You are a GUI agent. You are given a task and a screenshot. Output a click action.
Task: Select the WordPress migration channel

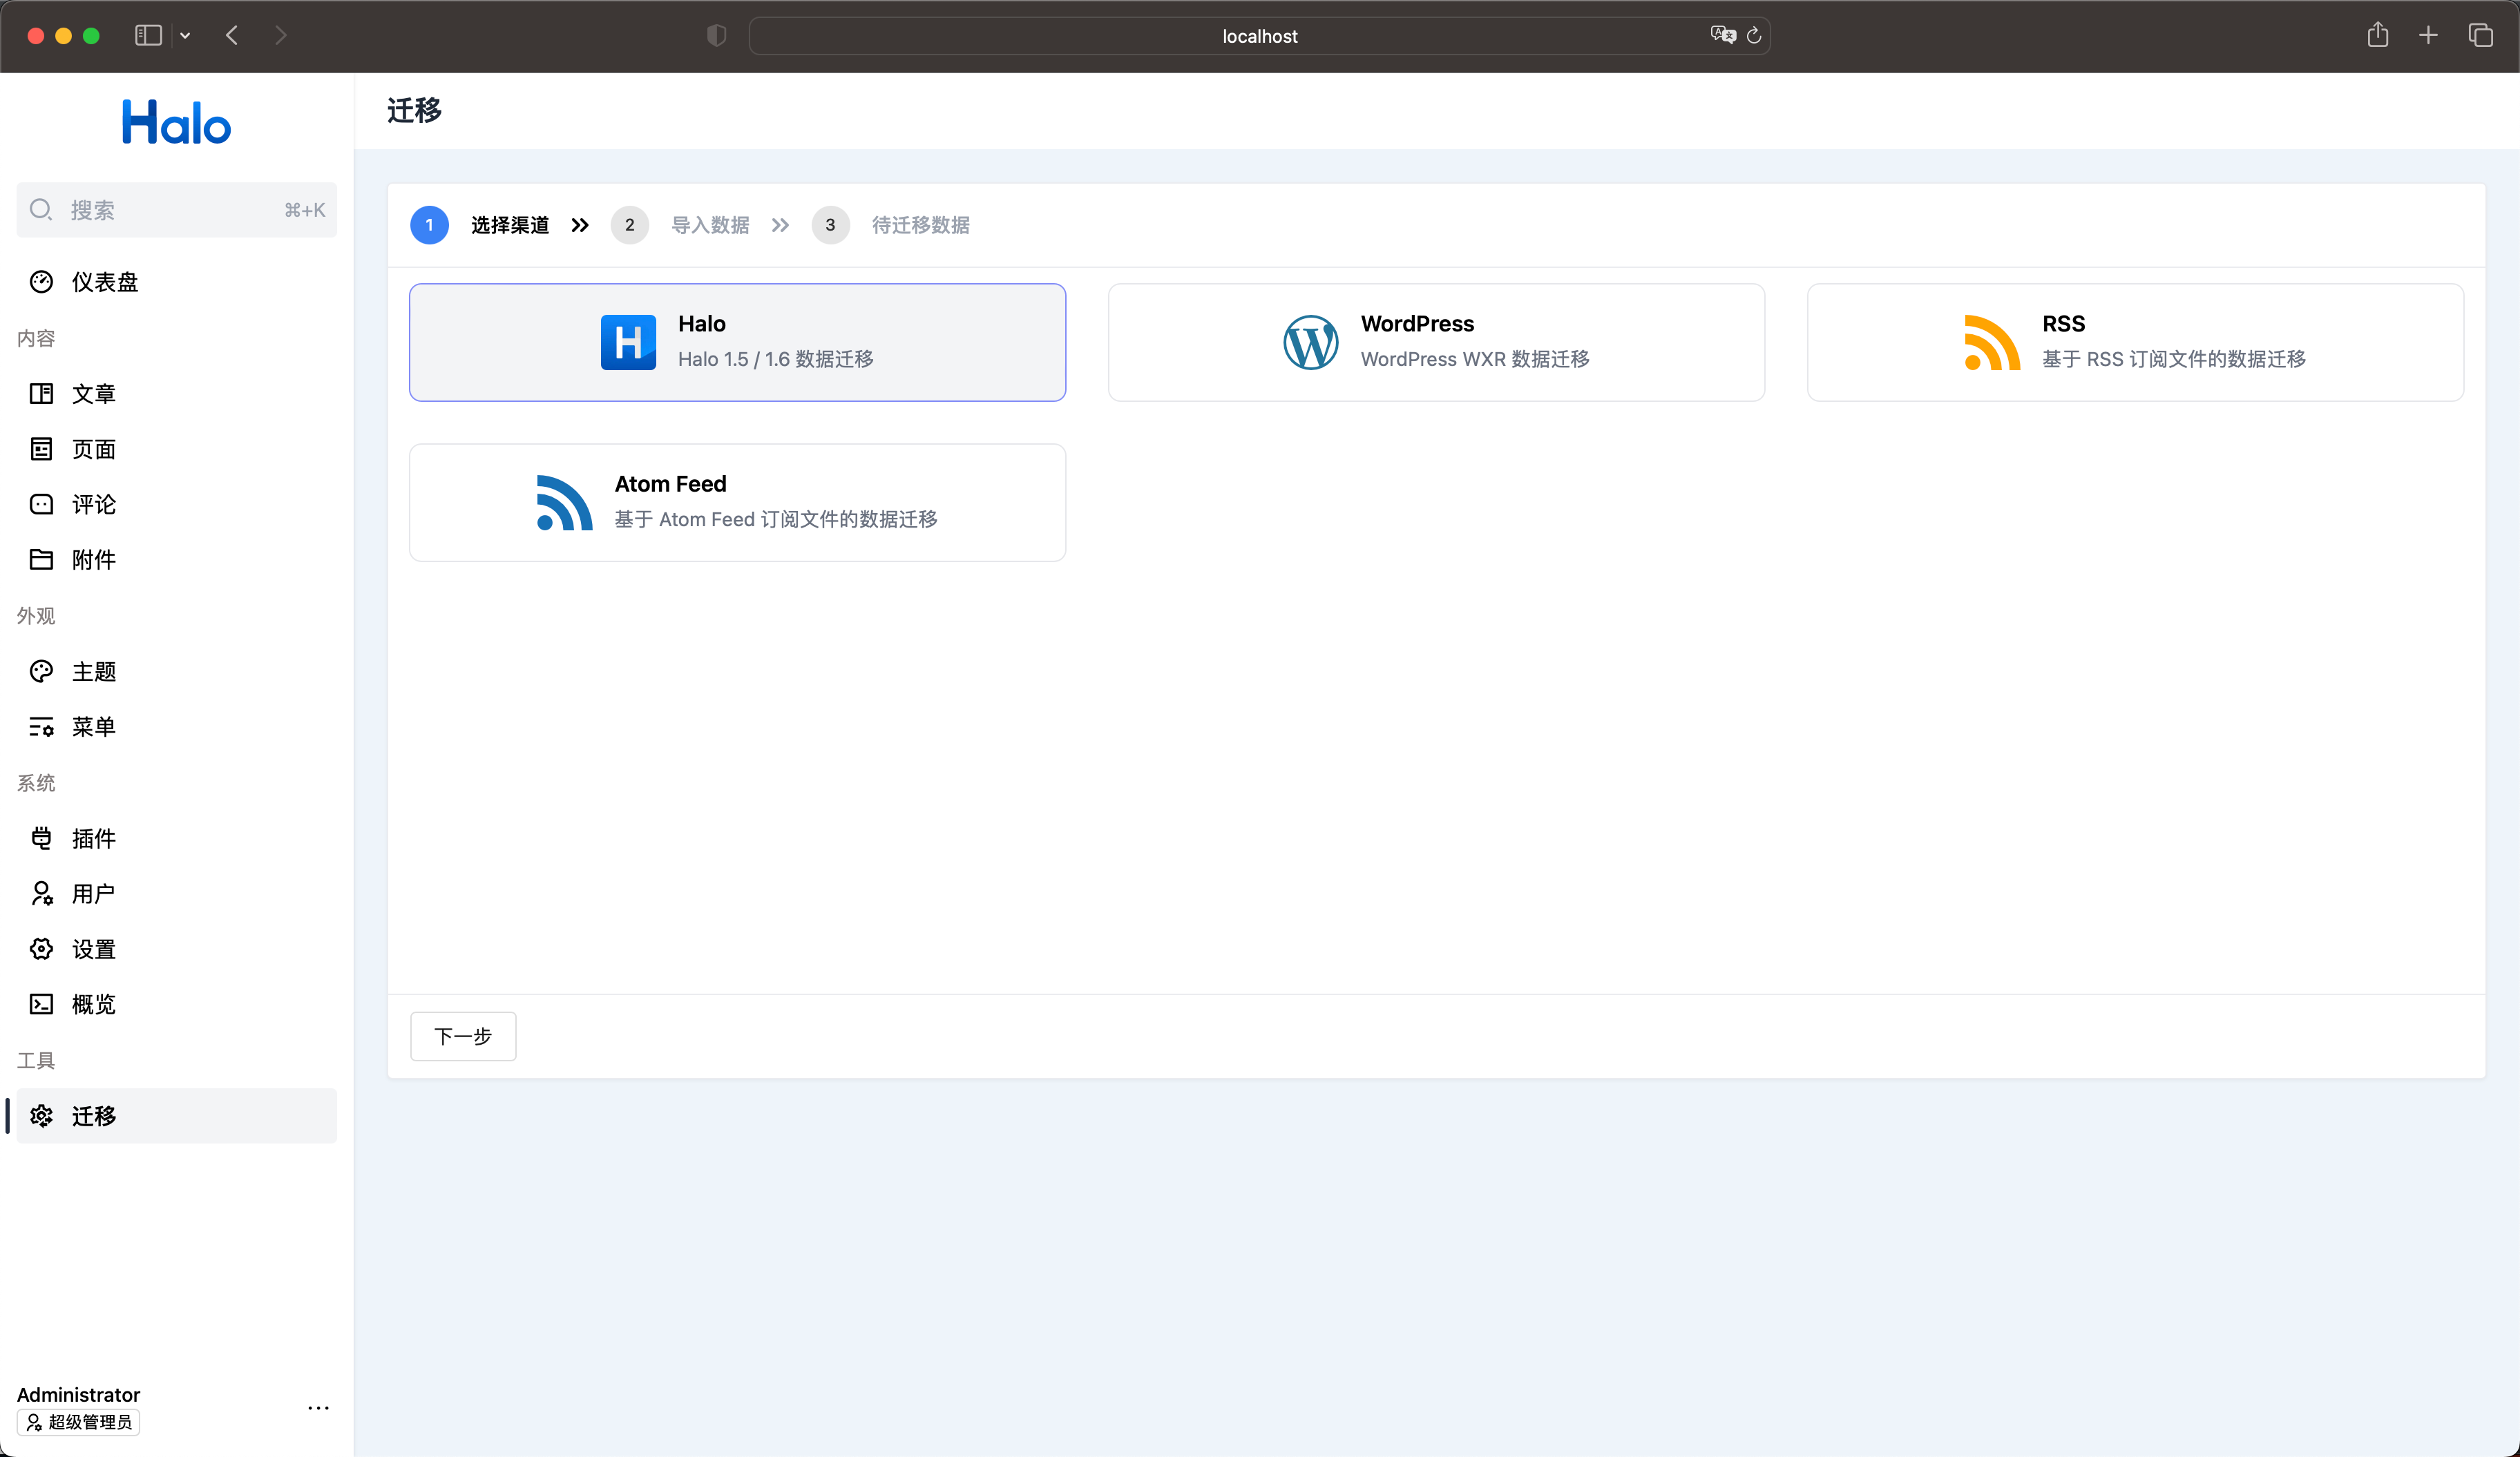[x=1436, y=342]
